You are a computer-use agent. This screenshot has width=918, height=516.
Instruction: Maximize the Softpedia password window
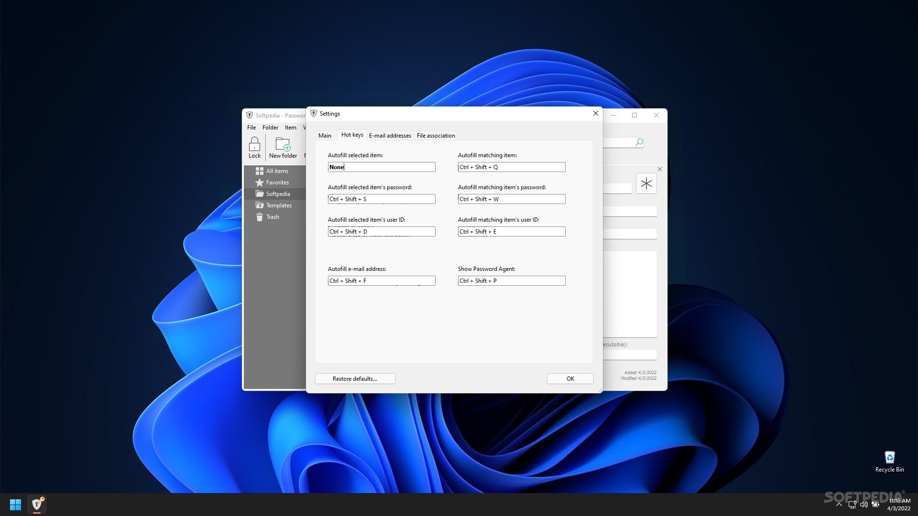pos(634,115)
